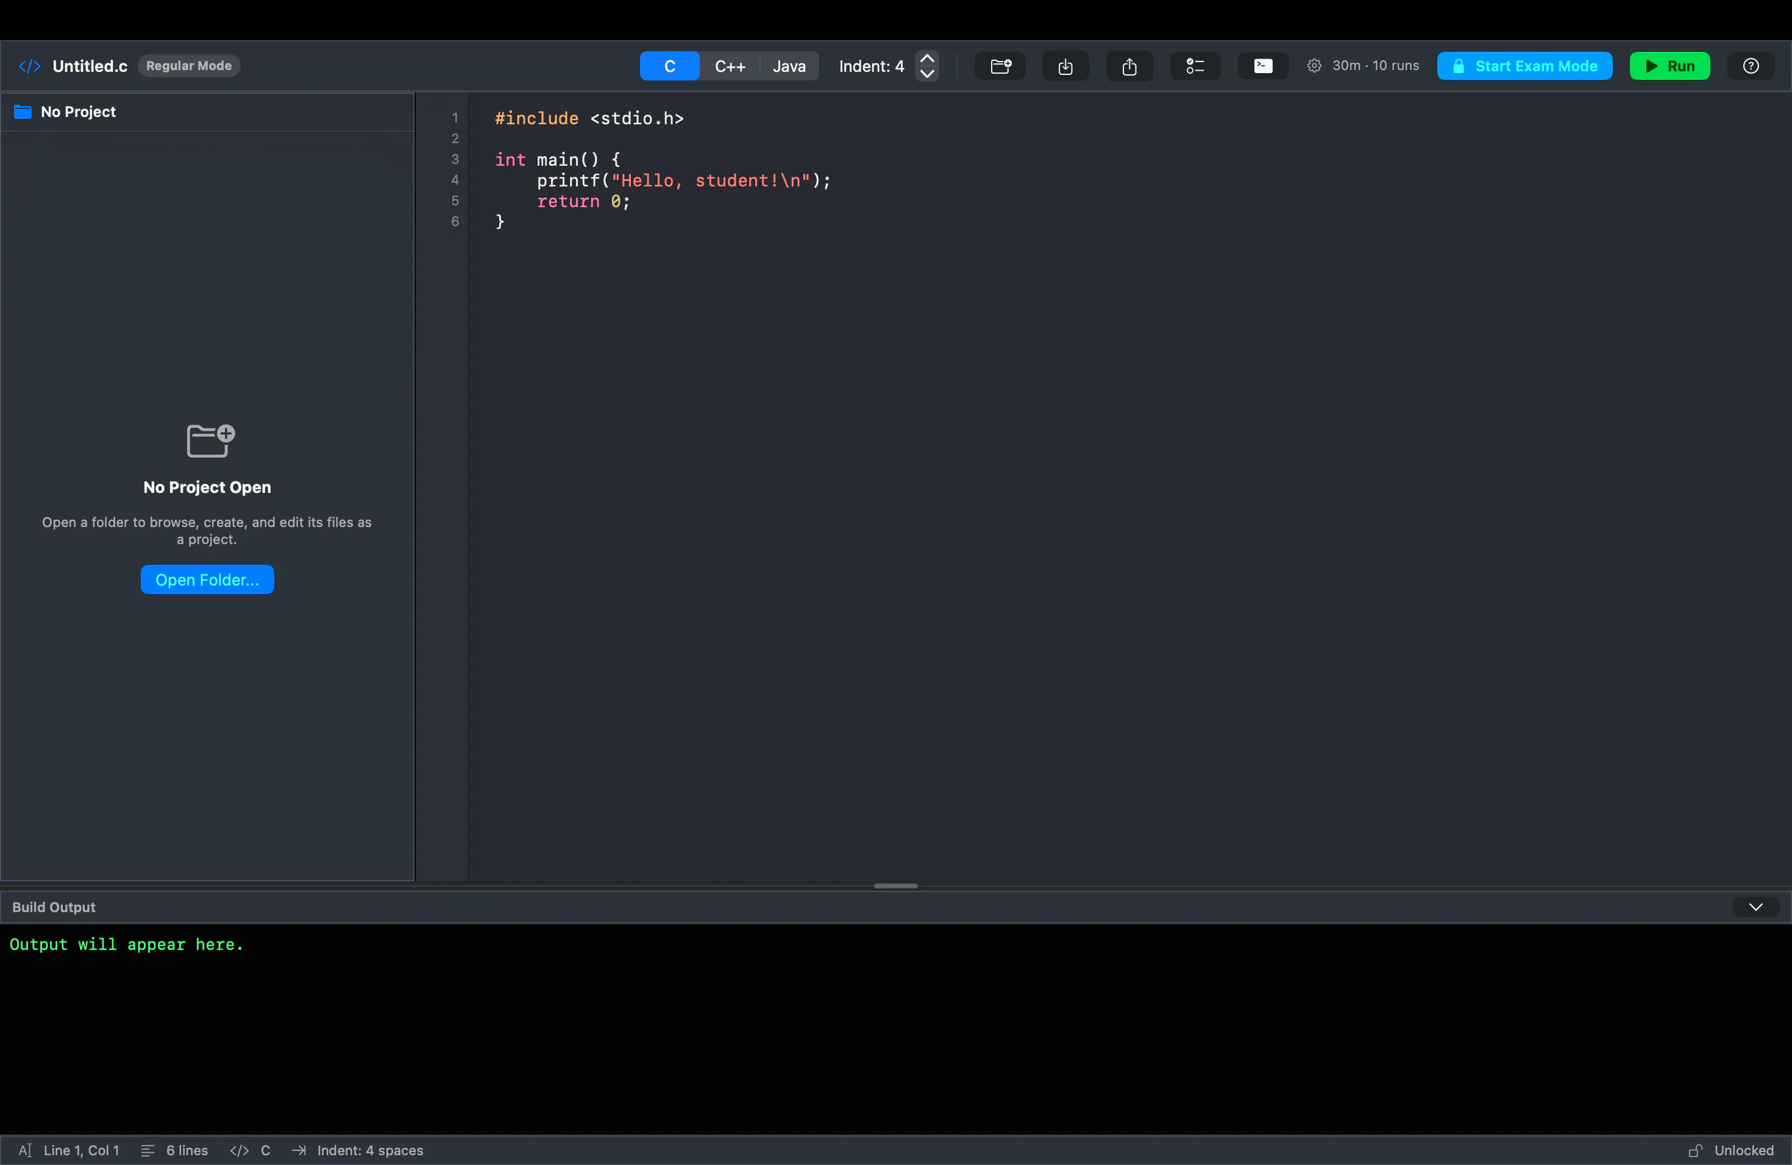1792x1165 pixels.
Task: Click the code brackets icon beside Untitled.c
Action: click(29, 66)
